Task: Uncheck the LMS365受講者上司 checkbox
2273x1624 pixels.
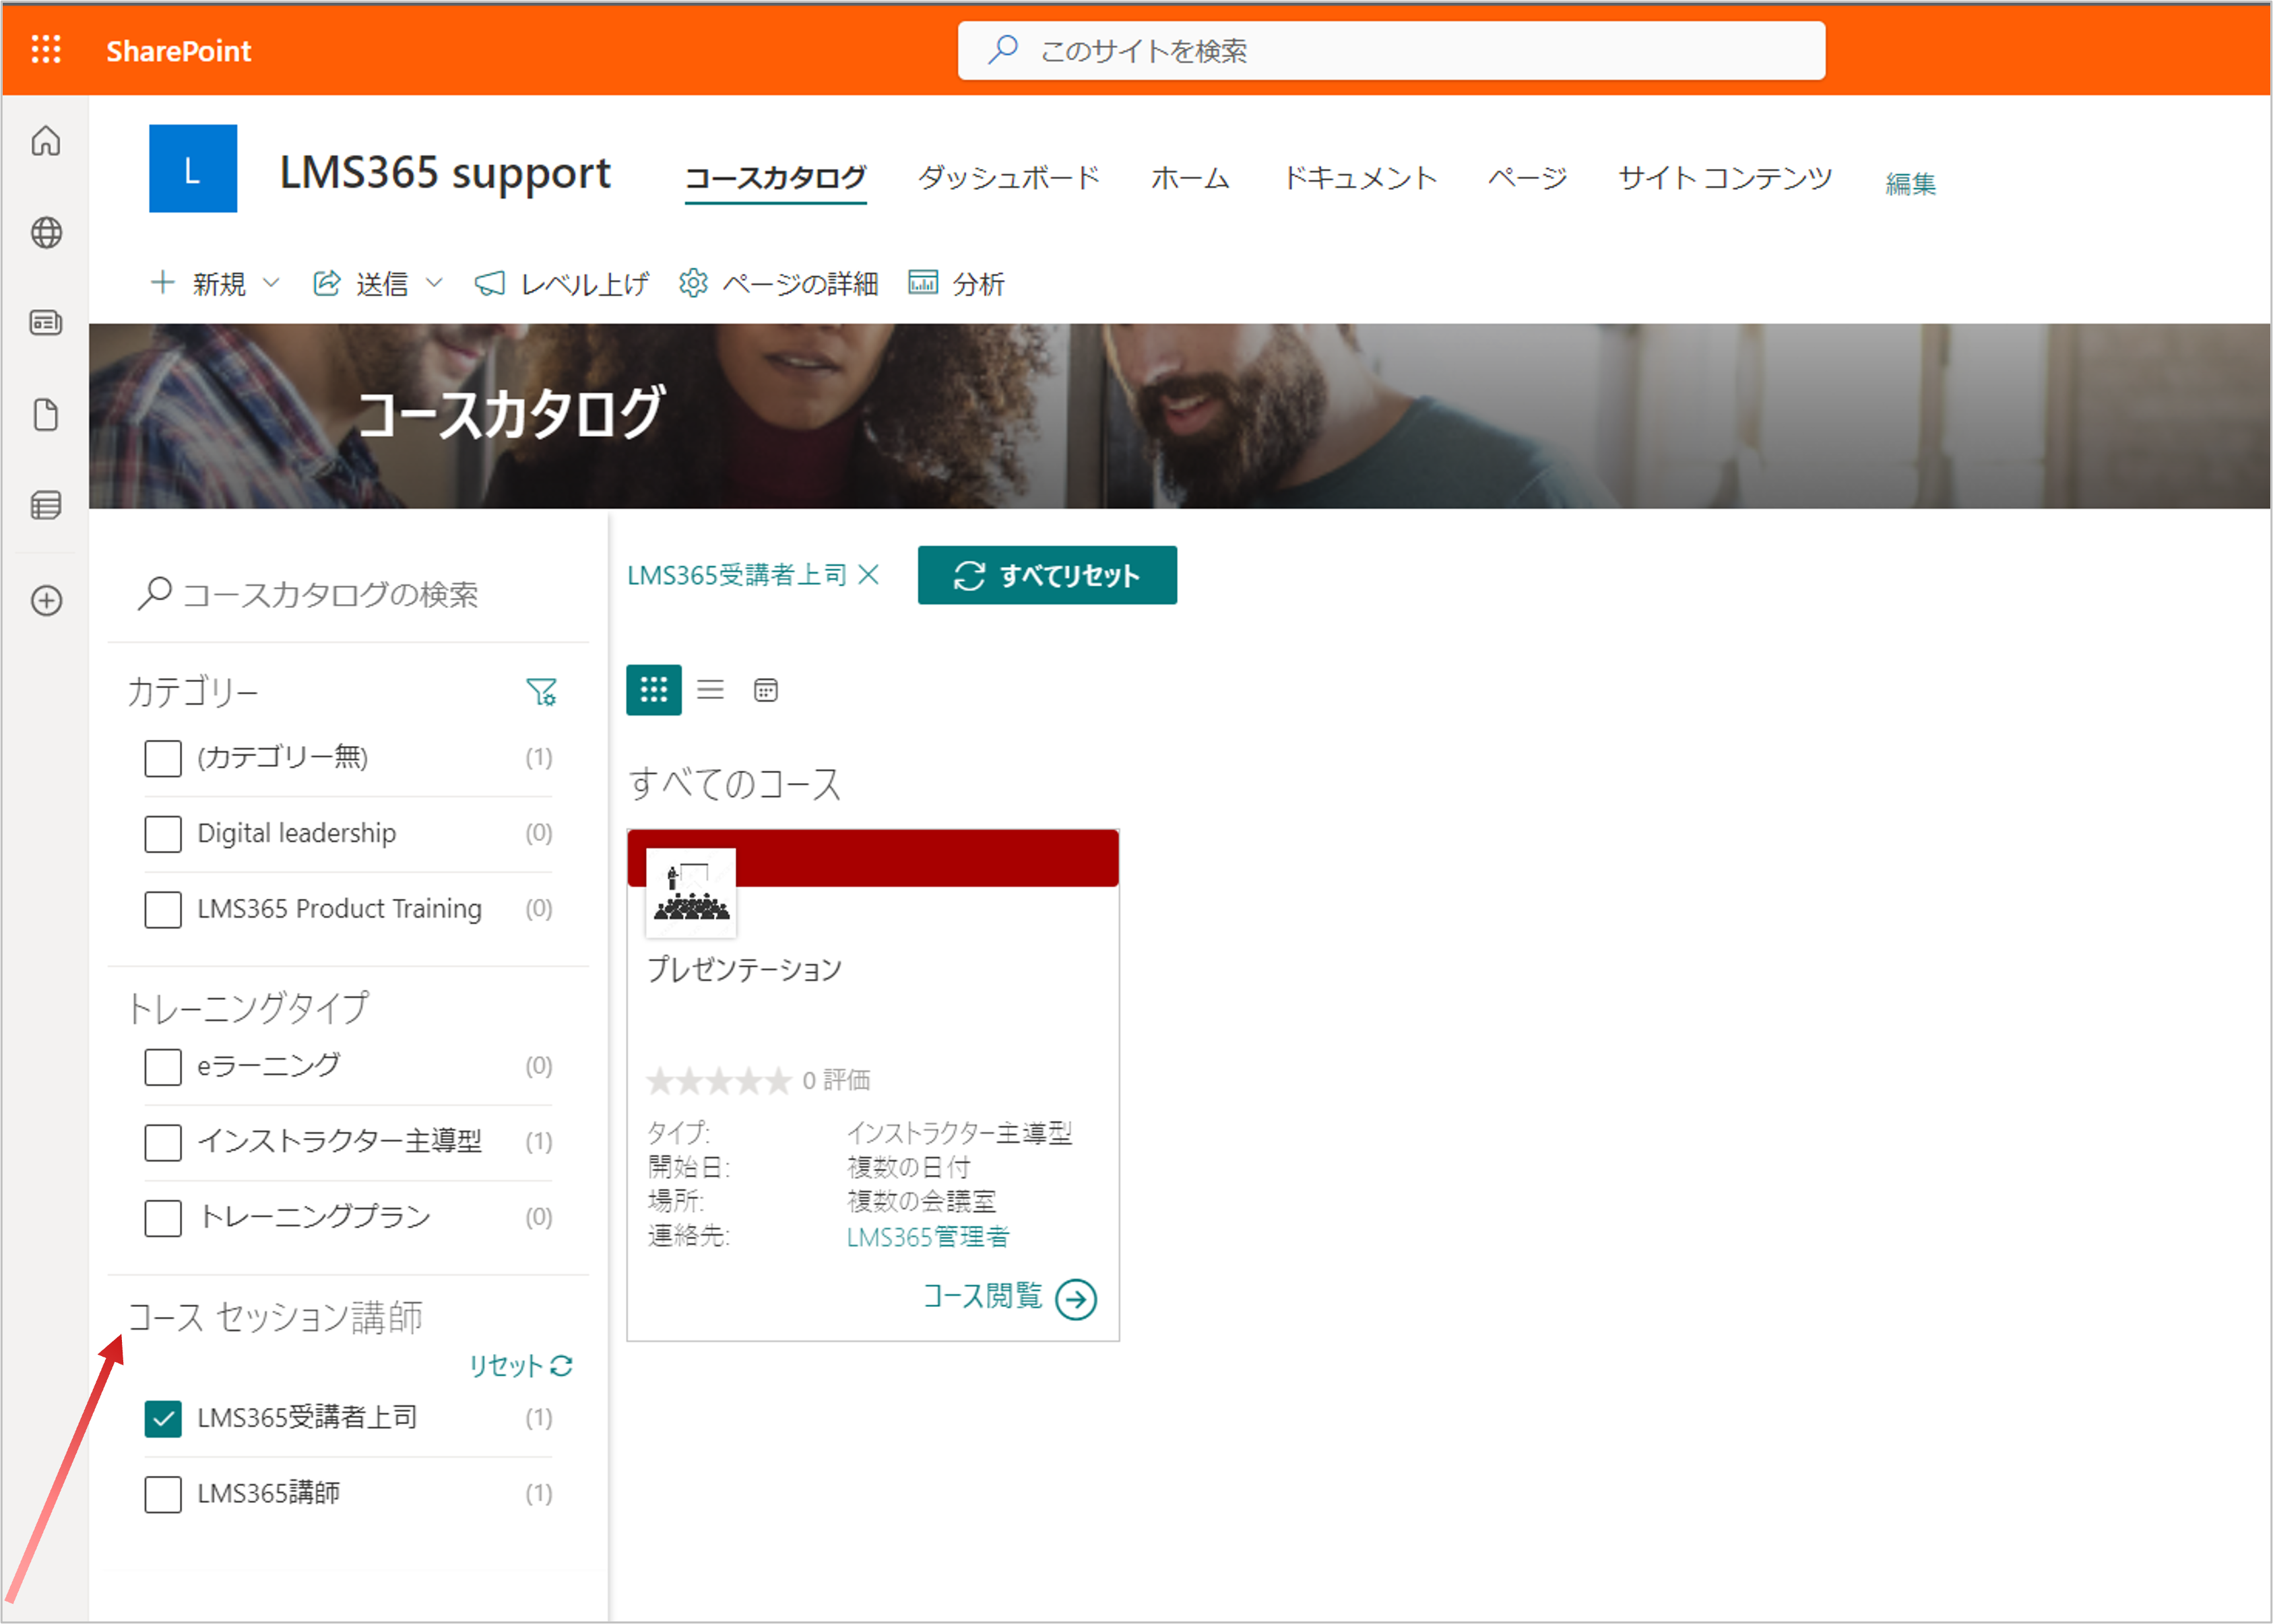Action: tap(163, 1418)
